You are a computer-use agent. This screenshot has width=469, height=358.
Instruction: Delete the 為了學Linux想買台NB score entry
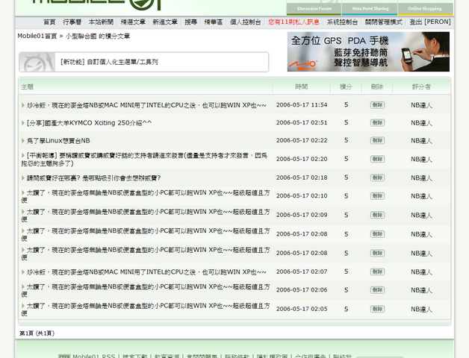tap(377, 140)
